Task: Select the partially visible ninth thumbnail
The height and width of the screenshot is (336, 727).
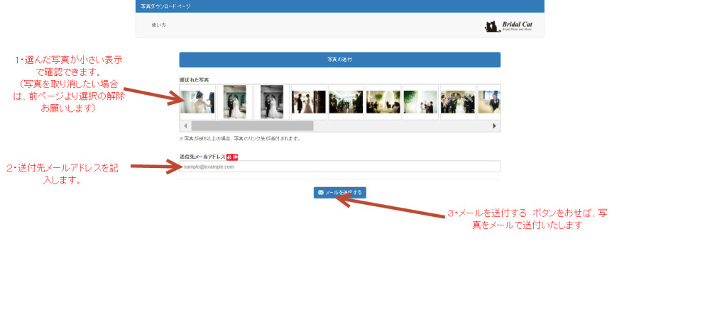Action: [488, 102]
